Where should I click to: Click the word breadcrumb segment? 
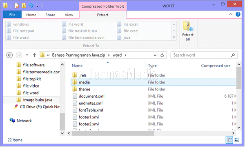point(117,55)
